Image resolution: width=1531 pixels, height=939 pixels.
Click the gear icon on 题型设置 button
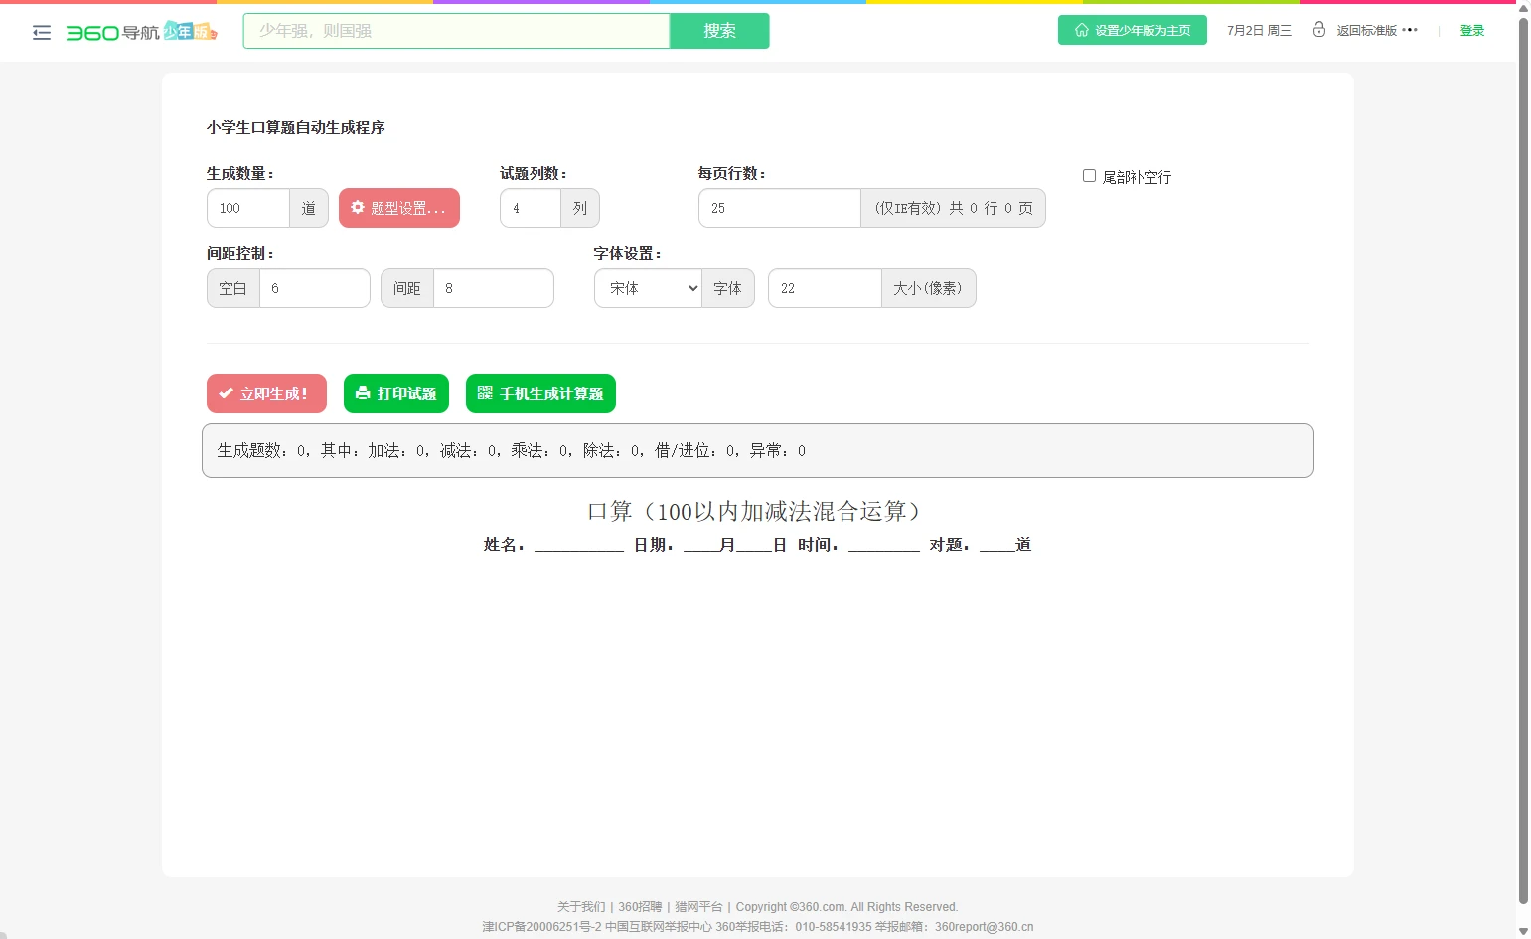pos(358,208)
